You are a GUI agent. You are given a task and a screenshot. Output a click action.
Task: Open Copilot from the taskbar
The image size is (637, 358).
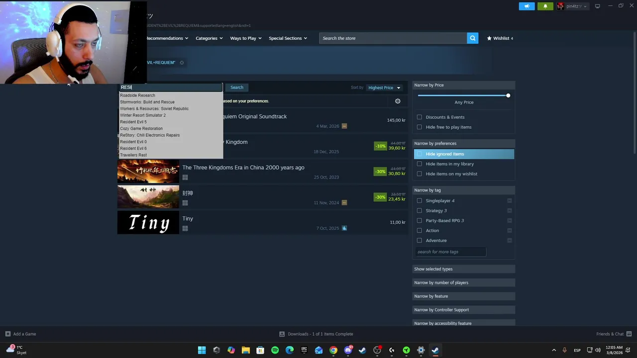[x=231, y=350]
